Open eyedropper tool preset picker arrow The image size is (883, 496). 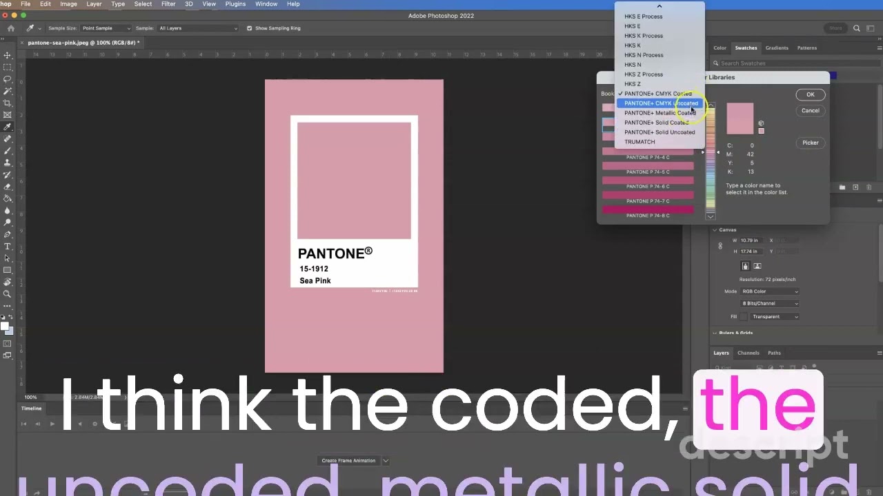39,28
